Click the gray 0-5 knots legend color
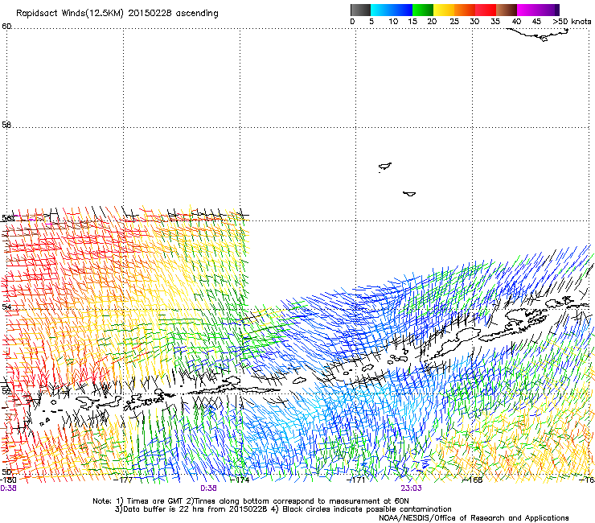 [360, 10]
